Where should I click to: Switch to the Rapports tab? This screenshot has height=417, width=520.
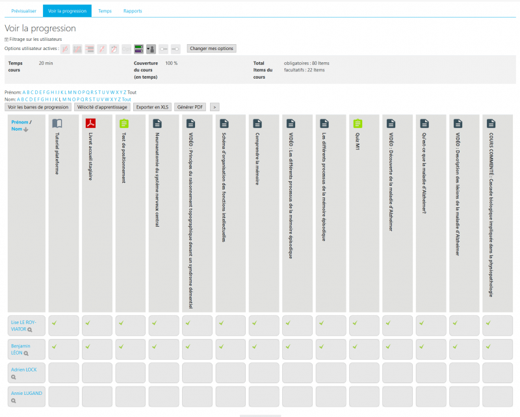click(133, 11)
